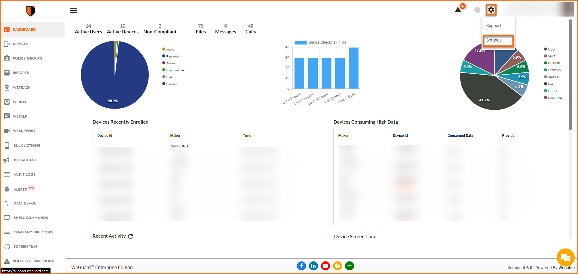Viewport: 578px width, 274px height.
Task: Toggle the XIAOMI maker legend entry
Action: 552,77
